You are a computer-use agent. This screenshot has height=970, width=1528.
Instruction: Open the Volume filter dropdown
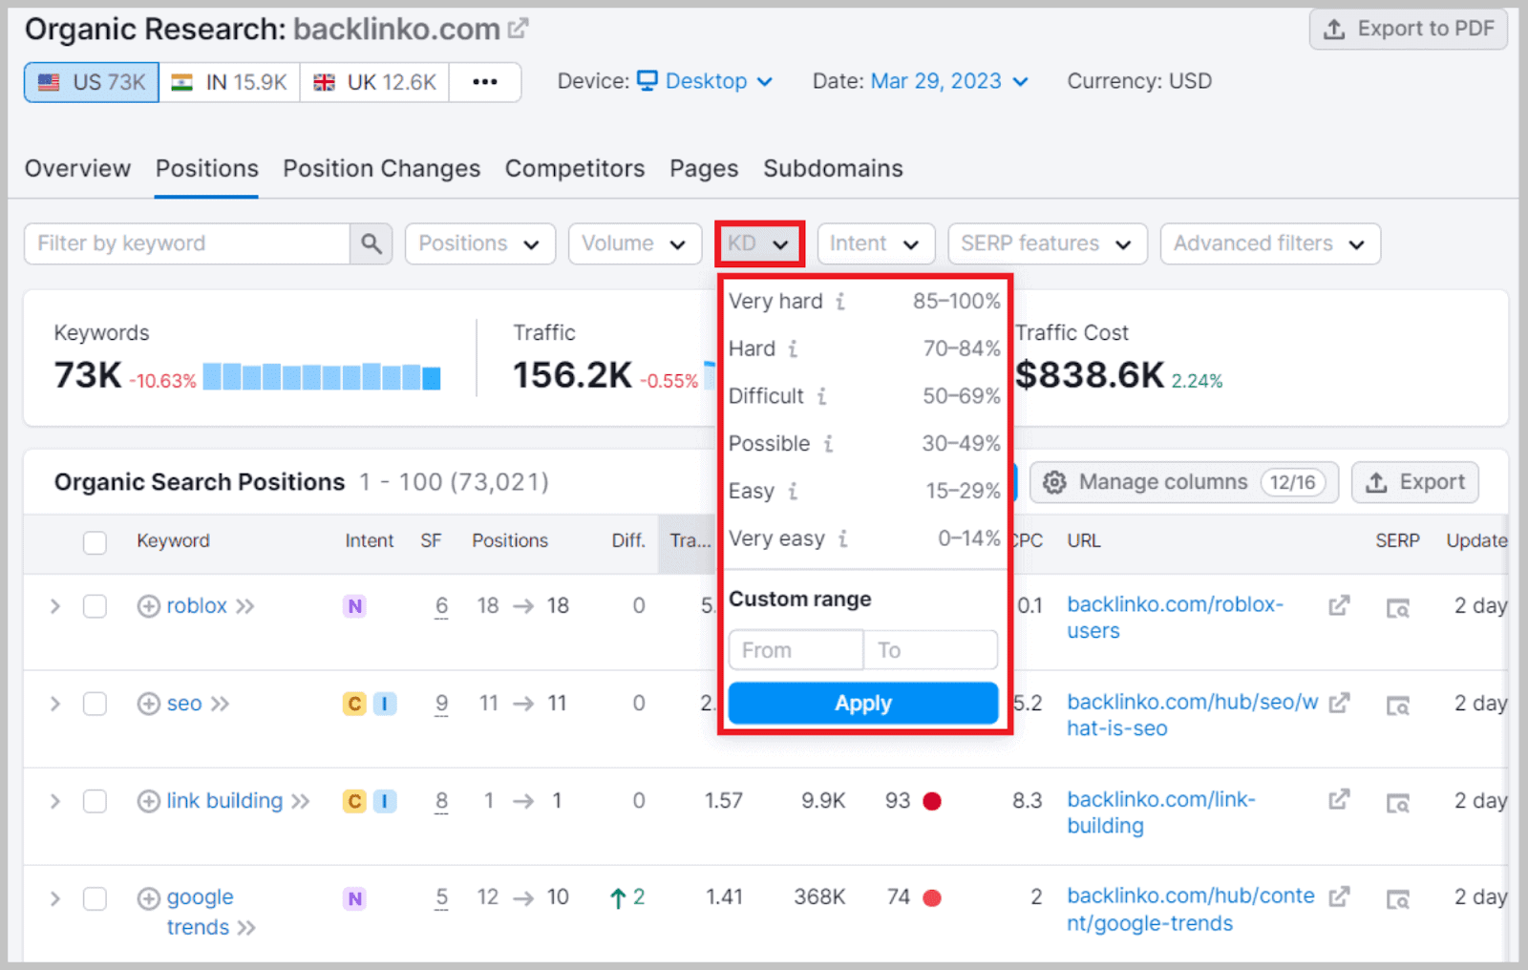tap(634, 243)
